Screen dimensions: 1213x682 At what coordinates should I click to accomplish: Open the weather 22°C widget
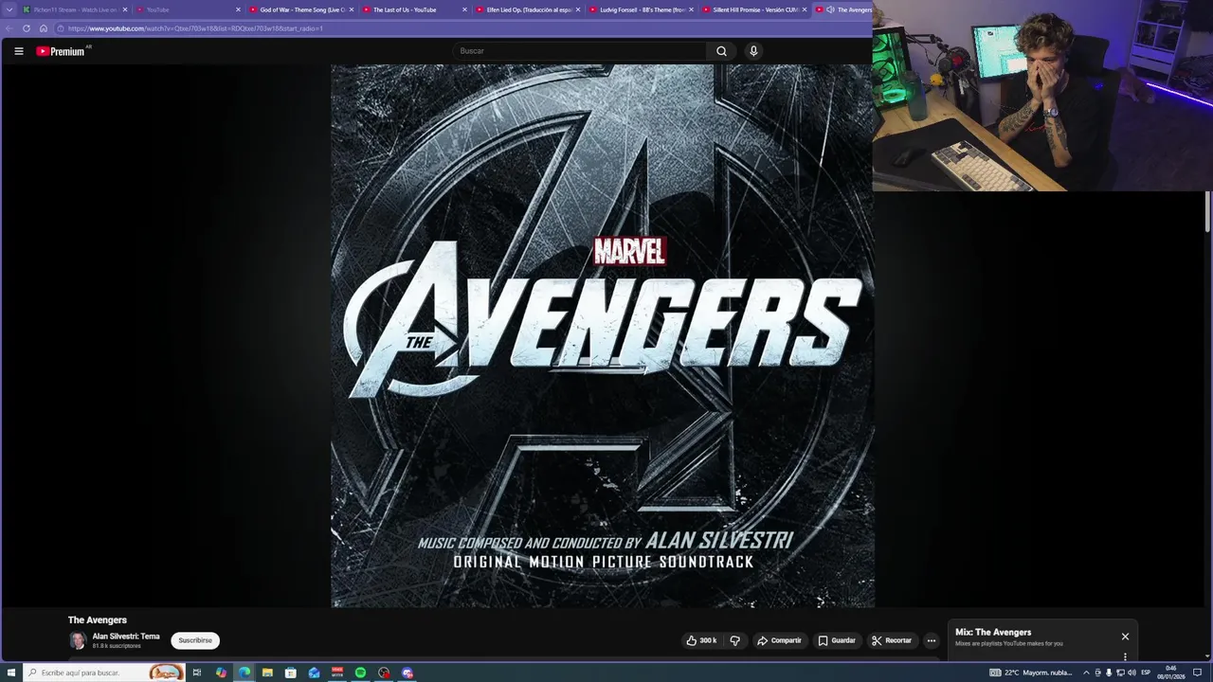click(1031, 673)
